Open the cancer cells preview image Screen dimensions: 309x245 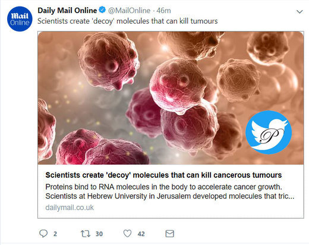tap(171, 98)
